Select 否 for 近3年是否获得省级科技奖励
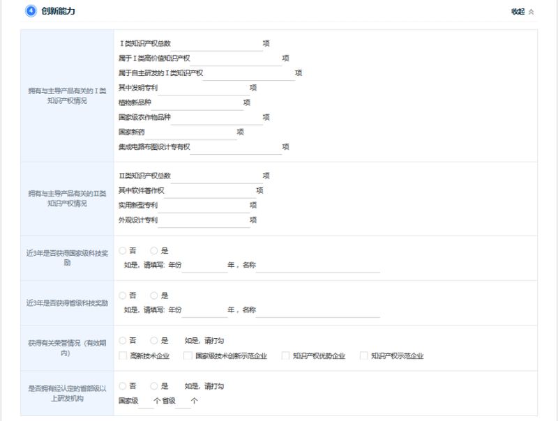 point(123,296)
